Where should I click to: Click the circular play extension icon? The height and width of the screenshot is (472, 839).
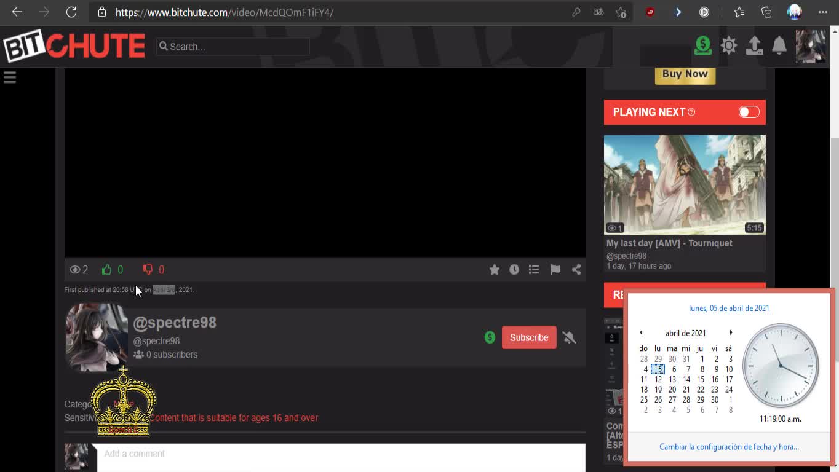point(704,12)
